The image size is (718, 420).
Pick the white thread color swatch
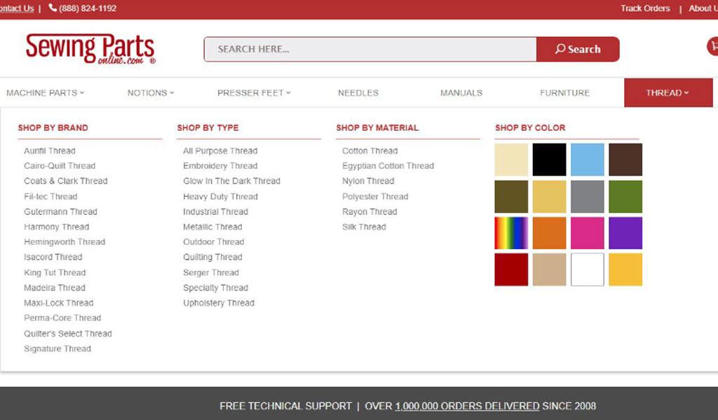coord(587,269)
